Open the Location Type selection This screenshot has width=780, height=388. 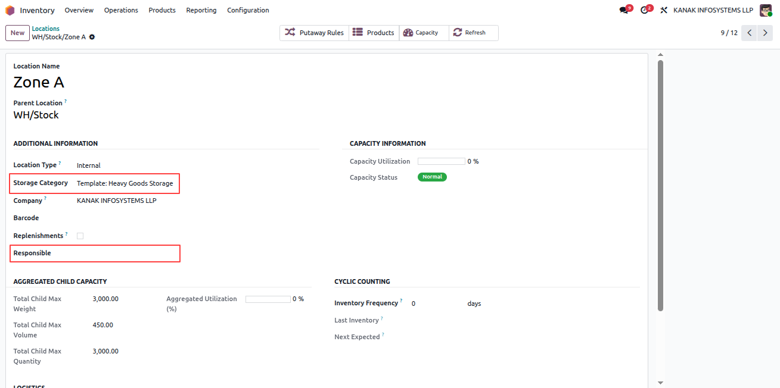point(89,165)
